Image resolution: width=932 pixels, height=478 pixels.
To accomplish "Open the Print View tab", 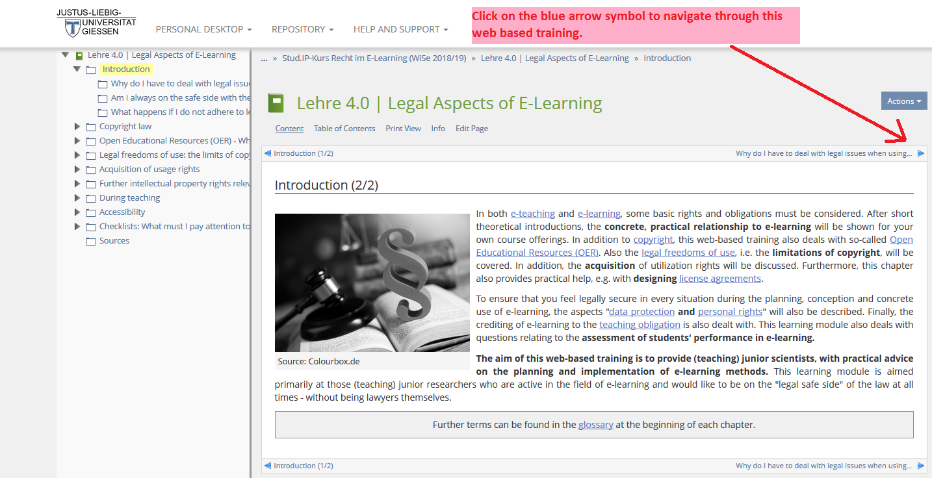I will point(403,129).
